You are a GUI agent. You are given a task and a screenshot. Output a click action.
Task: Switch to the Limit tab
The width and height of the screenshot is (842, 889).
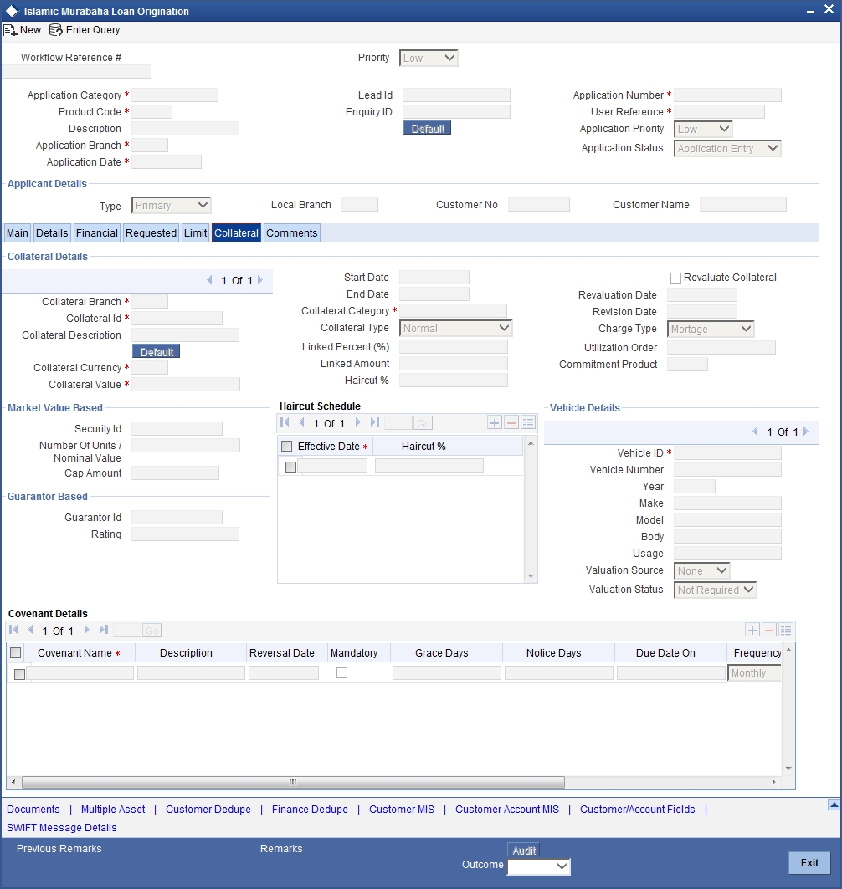[195, 233]
